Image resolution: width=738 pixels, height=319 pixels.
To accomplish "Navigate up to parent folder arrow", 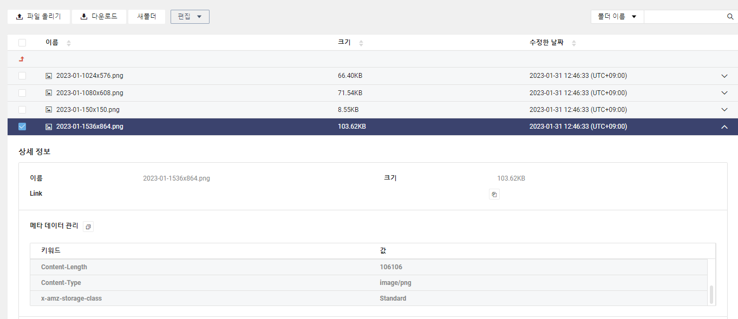I will point(21,59).
